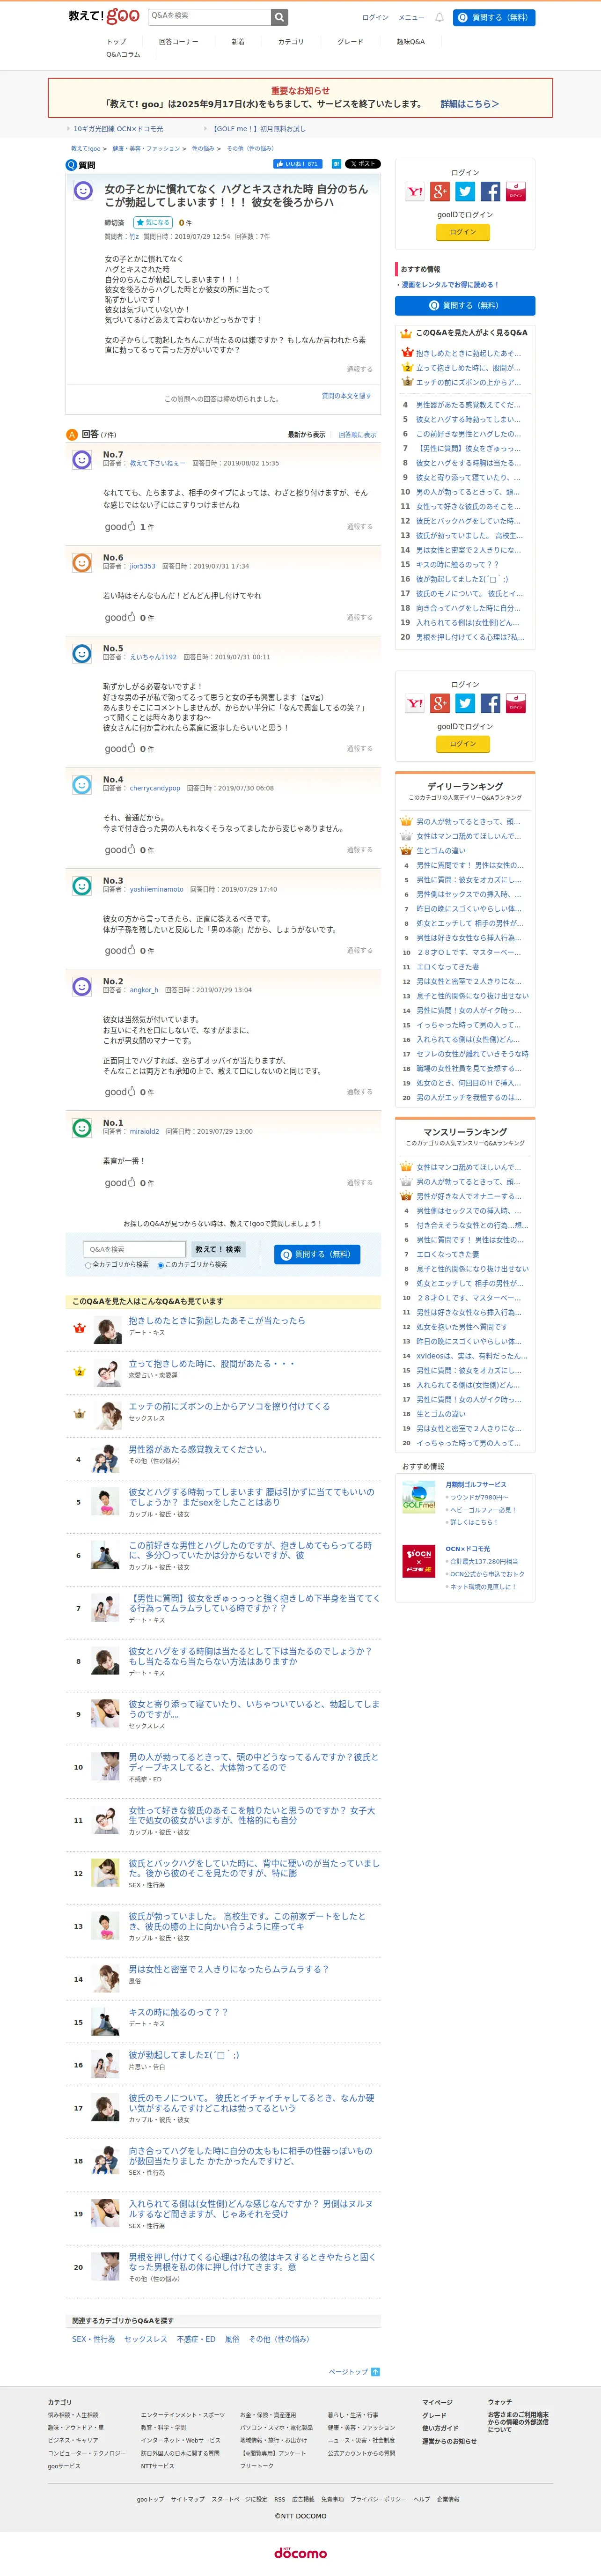
Task: Click the good thumbs-up on answer No.6
Action: tap(119, 617)
